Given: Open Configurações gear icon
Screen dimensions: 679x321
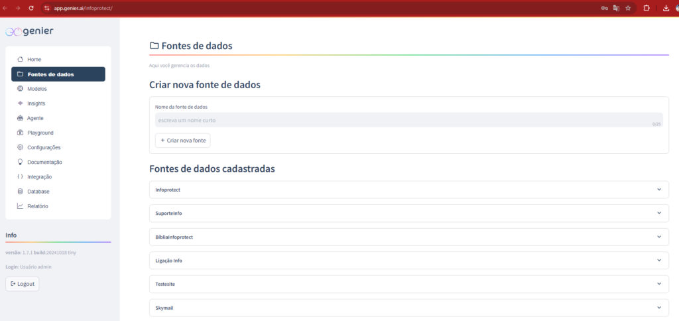Looking at the screenshot, I should [20, 147].
